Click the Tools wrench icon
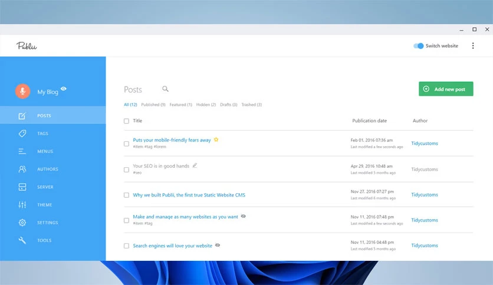493x285 pixels. tap(22, 240)
